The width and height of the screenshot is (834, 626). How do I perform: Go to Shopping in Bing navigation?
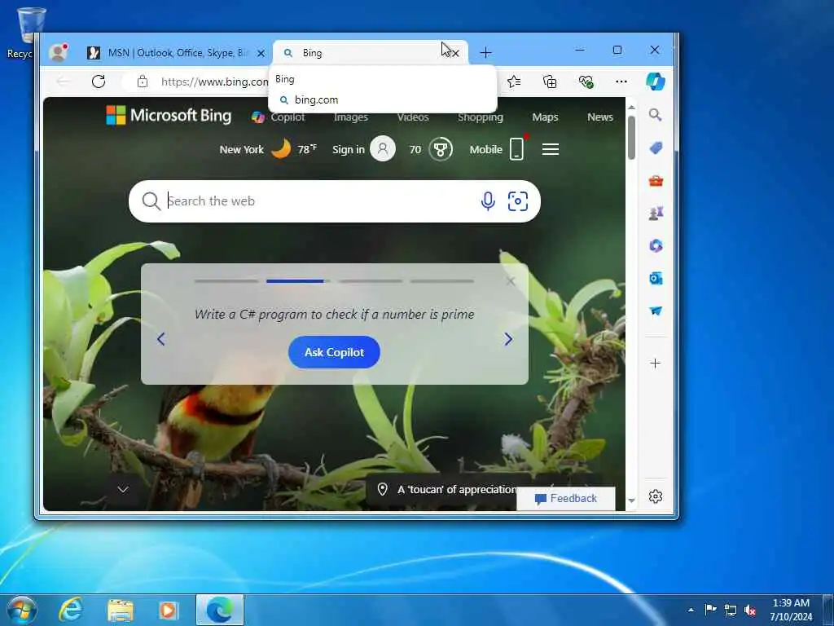pyautogui.click(x=481, y=117)
